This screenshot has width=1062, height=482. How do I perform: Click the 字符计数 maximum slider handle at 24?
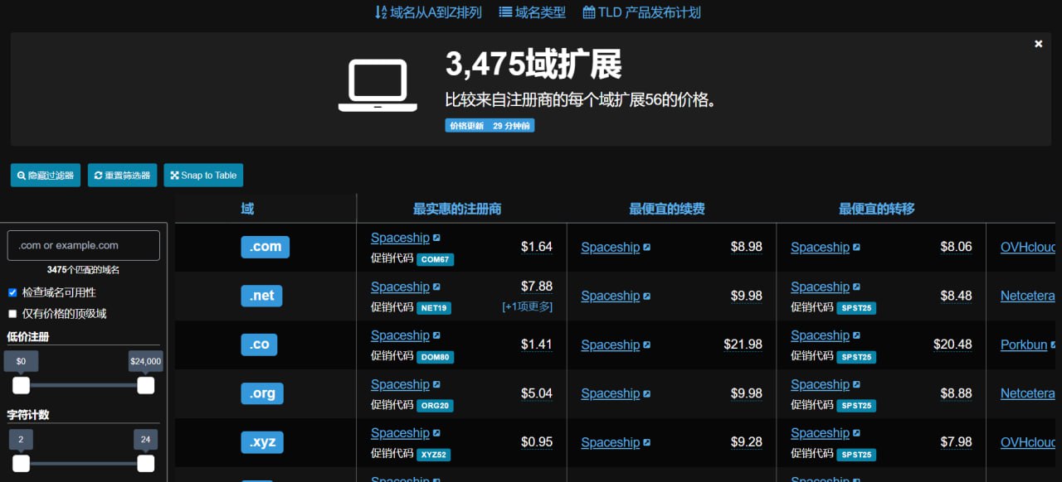(x=145, y=464)
